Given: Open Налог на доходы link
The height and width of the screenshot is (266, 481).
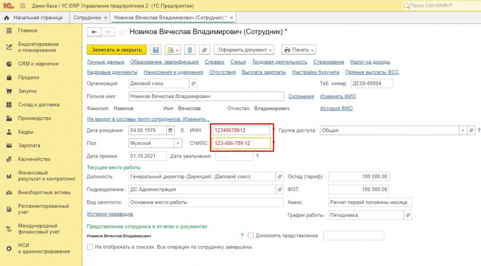Looking at the screenshot, I should pyautogui.click(x=370, y=62).
